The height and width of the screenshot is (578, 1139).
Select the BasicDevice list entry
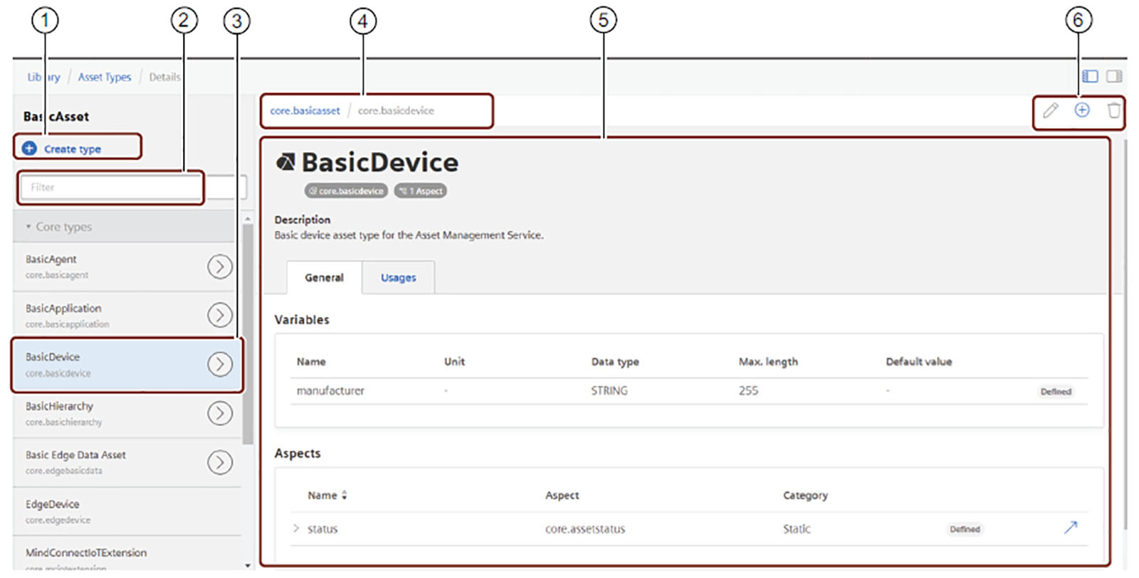coord(127,364)
